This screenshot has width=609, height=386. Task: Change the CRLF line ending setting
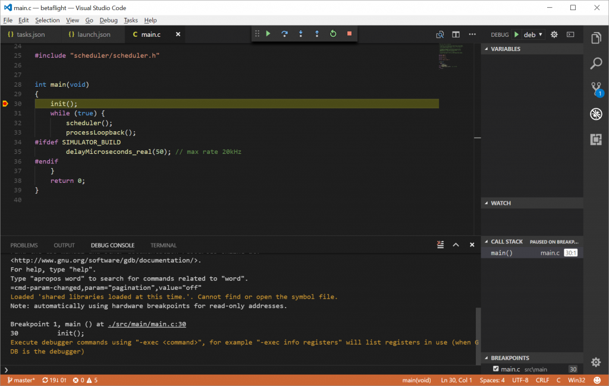[542, 380]
